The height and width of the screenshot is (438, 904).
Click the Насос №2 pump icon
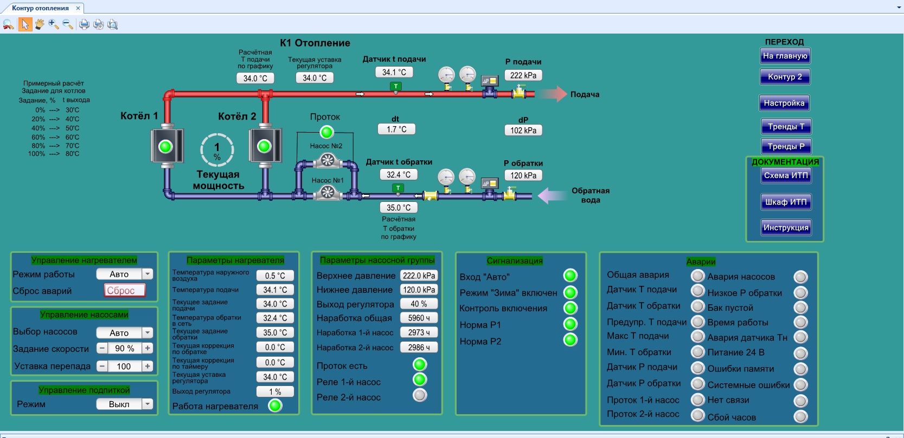tap(327, 160)
